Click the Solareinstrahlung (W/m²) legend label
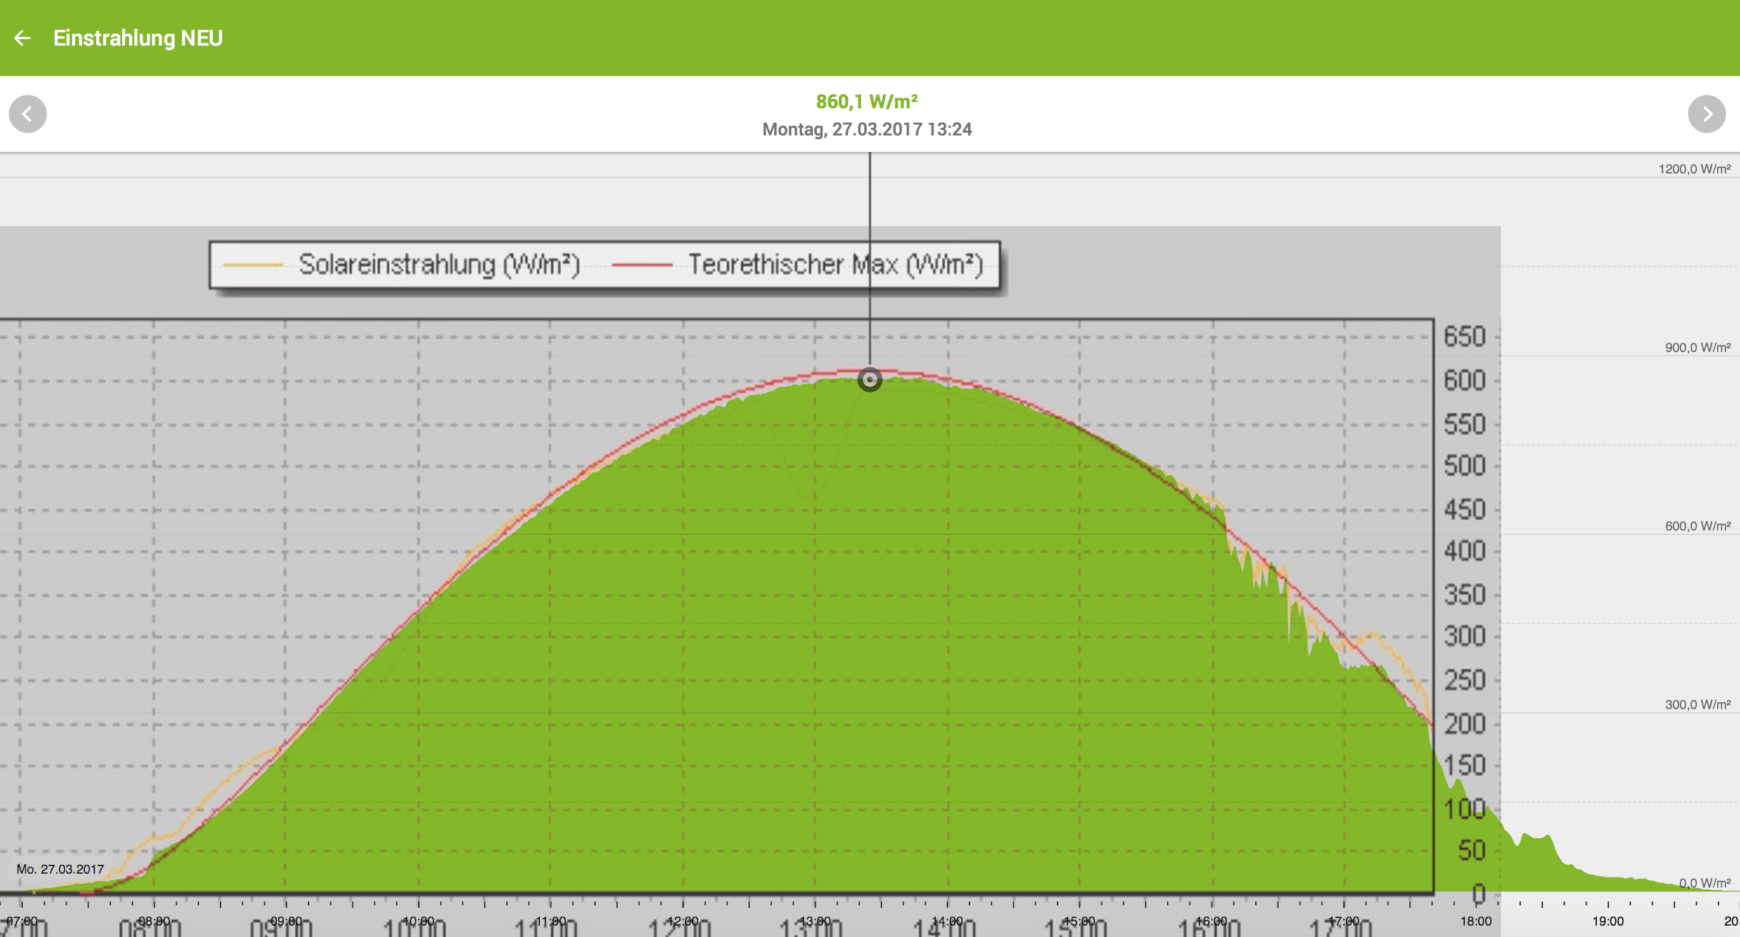 439,265
